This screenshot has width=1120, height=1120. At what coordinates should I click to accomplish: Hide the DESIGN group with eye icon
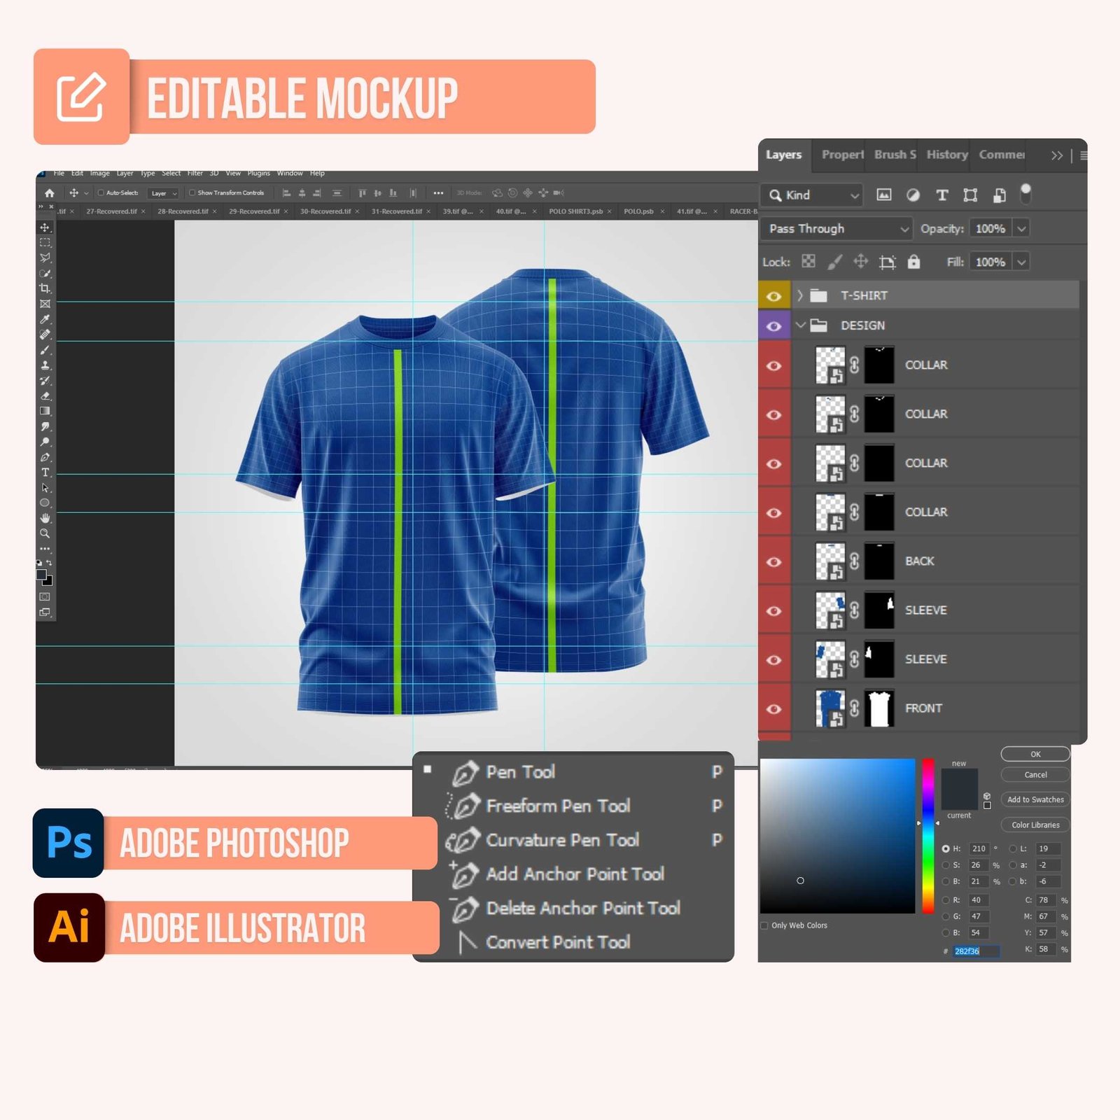coord(773,326)
